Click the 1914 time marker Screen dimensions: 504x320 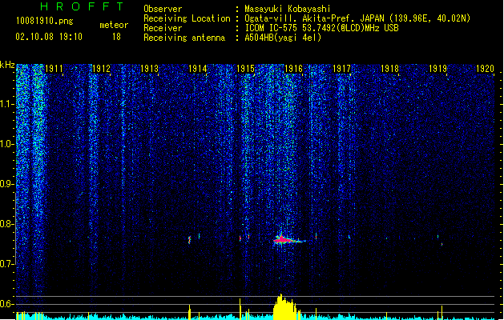click(x=197, y=69)
